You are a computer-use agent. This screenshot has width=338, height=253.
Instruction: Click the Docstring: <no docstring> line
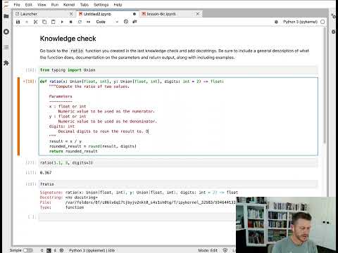[x=68, y=197]
